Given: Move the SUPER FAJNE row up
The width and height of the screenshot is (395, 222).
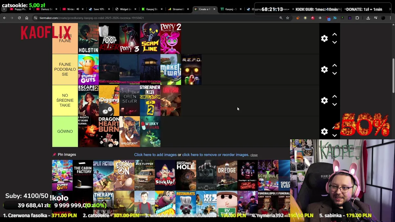Looking at the screenshot, I should pos(335,35).
